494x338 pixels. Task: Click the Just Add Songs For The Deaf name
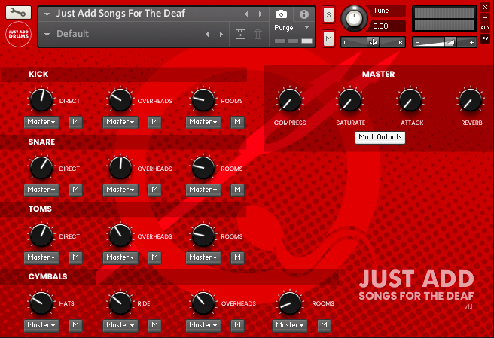[x=121, y=13]
